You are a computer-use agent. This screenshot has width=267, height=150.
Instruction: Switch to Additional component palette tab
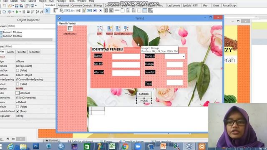coord(63,5)
